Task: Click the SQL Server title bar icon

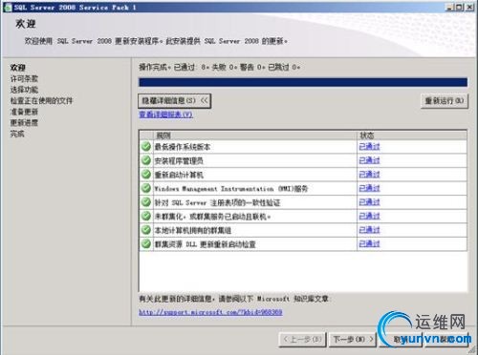Action: point(8,7)
